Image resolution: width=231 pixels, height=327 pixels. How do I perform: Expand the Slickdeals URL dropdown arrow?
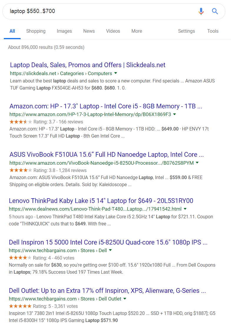tap(116, 73)
